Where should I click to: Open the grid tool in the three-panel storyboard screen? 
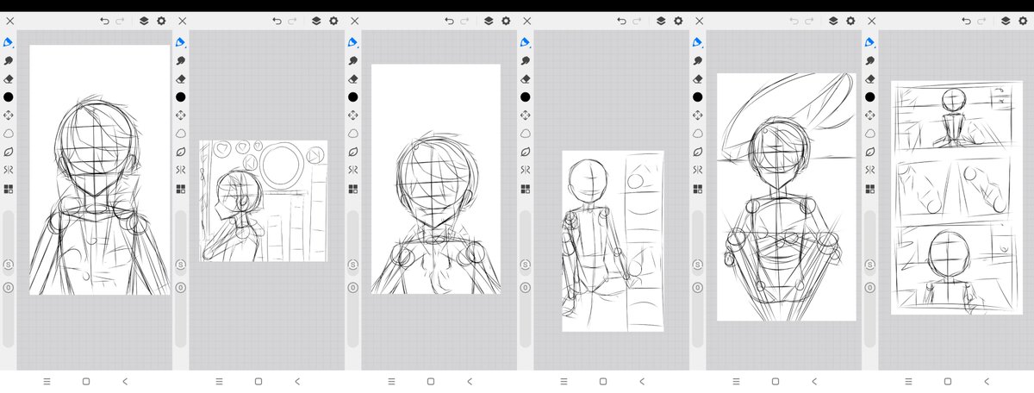click(x=869, y=189)
